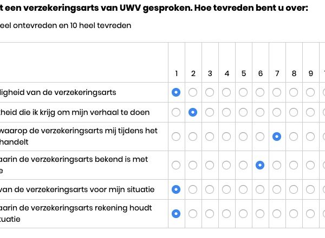Choose rating 9 for 'ligheid van de verzekeringsarts' row

click(x=310, y=92)
